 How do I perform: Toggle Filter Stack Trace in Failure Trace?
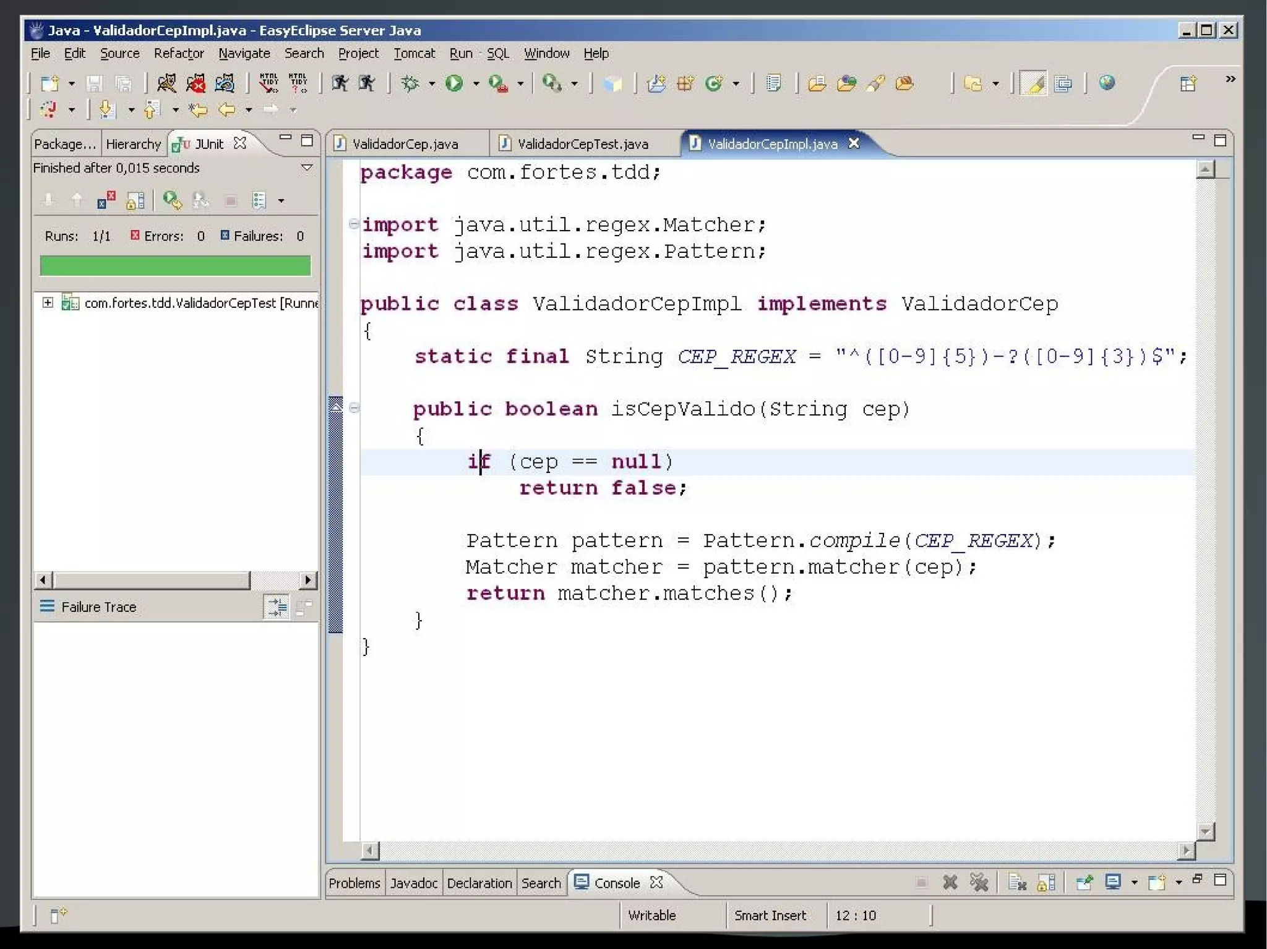click(276, 607)
